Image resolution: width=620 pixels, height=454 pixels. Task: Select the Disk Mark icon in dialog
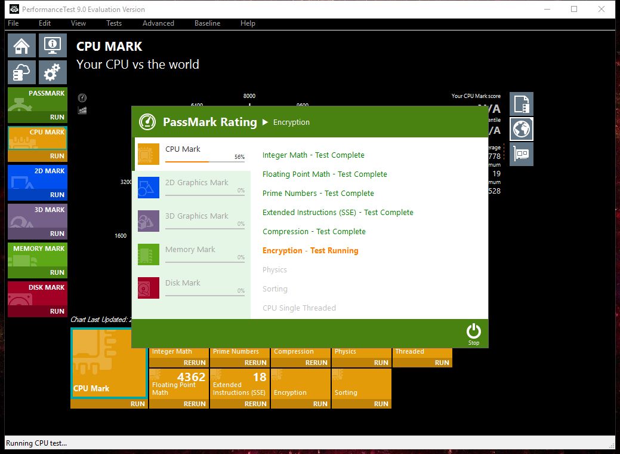[x=149, y=288]
